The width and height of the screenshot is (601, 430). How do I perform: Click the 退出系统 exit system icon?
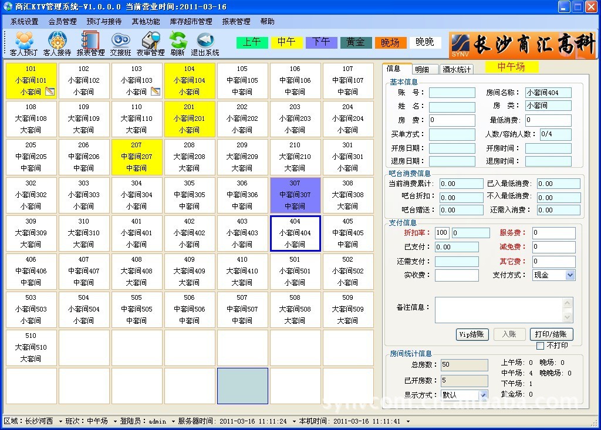coord(205,43)
